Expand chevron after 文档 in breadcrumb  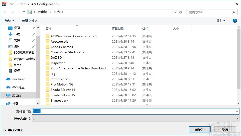point(63,12)
